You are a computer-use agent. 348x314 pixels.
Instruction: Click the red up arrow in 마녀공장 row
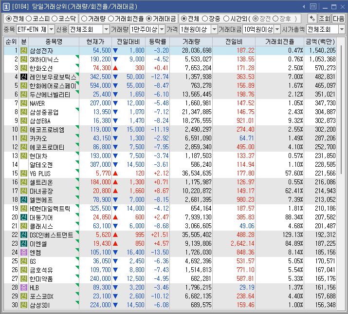tap(115, 191)
